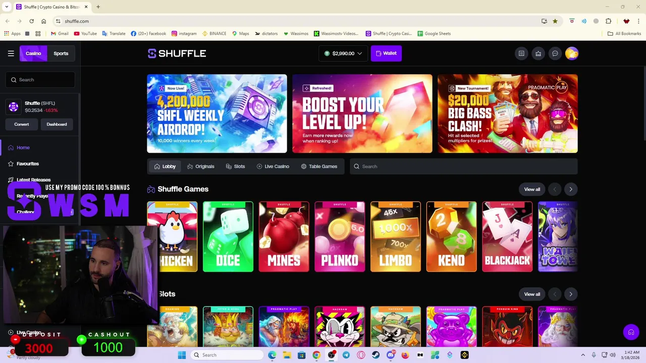Open the hamburger sidebar menu

tap(11, 53)
